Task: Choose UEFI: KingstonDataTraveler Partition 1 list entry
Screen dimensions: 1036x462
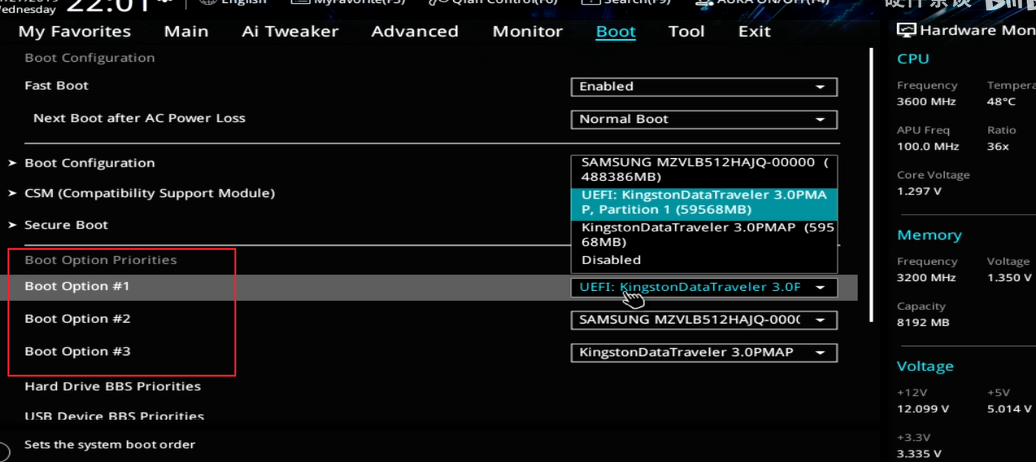Action: point(704,202)
